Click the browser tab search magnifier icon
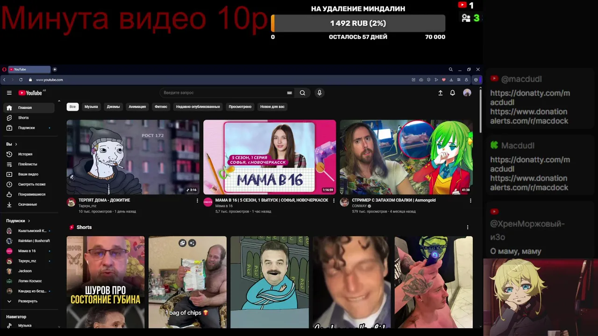The height and width of the screenshot is (336, 598). point(450,70)
